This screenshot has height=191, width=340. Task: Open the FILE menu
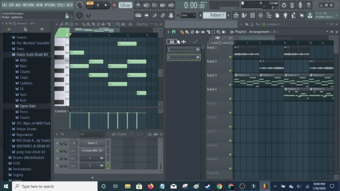click(x=5, y=5)
